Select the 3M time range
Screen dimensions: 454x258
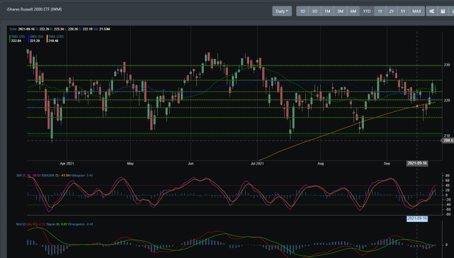click(340, 11)
